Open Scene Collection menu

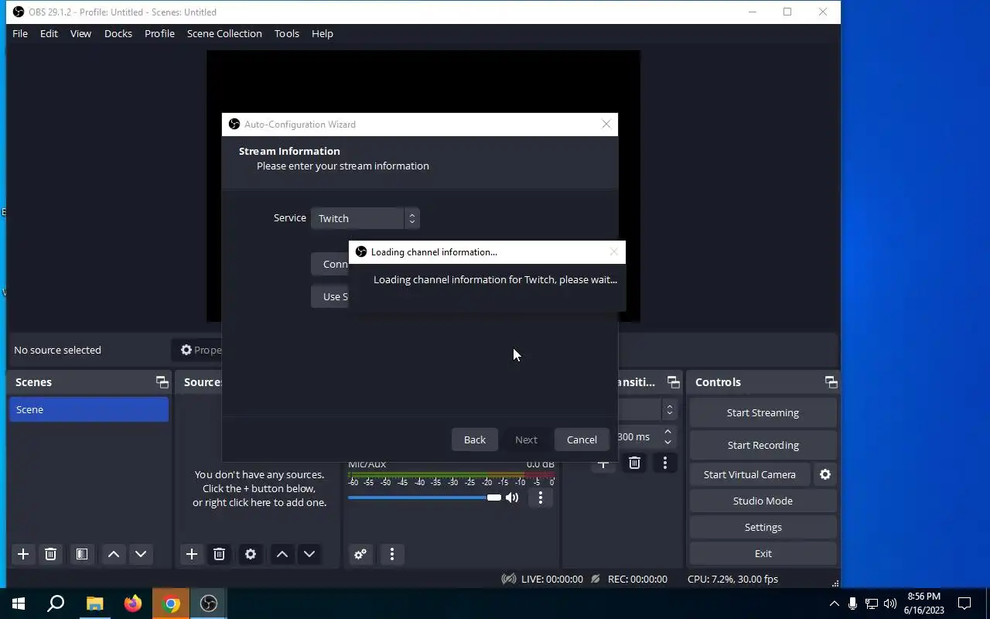pos(224,33)
